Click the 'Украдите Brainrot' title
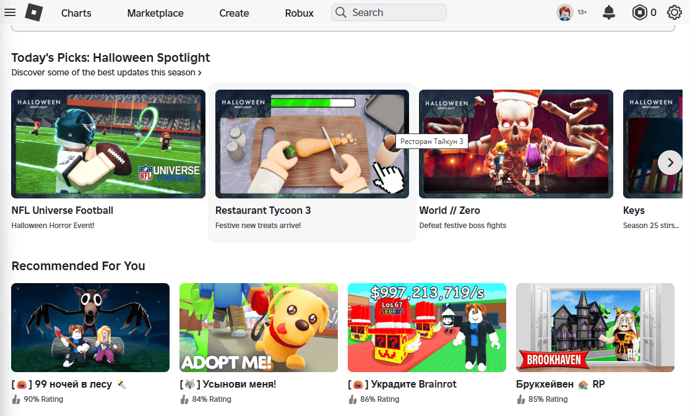Viewport: 690px width, 416px height. point(402,384)
